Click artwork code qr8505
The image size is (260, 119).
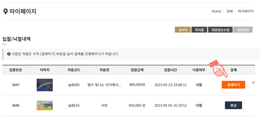(74, 85)
